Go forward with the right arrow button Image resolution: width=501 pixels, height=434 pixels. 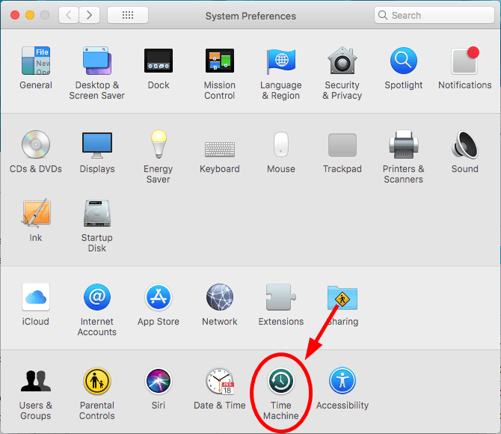pyautogui.click(x=89, y=15)
